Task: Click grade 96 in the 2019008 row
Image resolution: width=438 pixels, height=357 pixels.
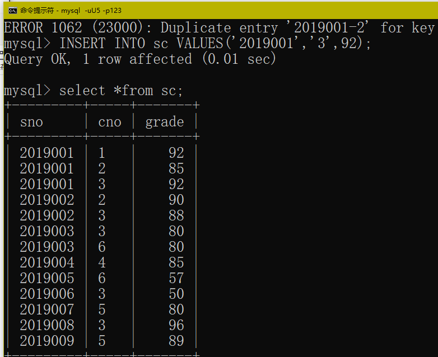Action: 176,325
